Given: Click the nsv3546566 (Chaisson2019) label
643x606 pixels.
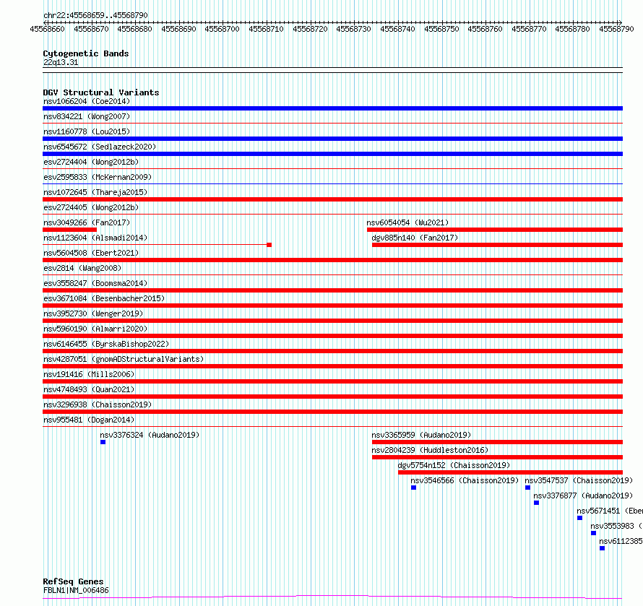Looking at the screenshot, I should (x=465, y=480).
